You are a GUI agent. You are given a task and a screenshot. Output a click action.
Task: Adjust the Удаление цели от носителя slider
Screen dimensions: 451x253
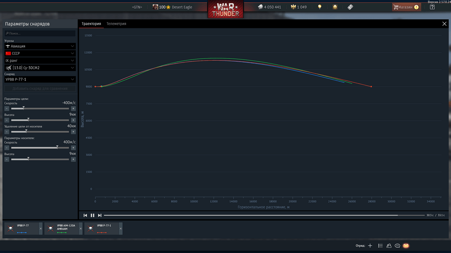pos(40,132)
